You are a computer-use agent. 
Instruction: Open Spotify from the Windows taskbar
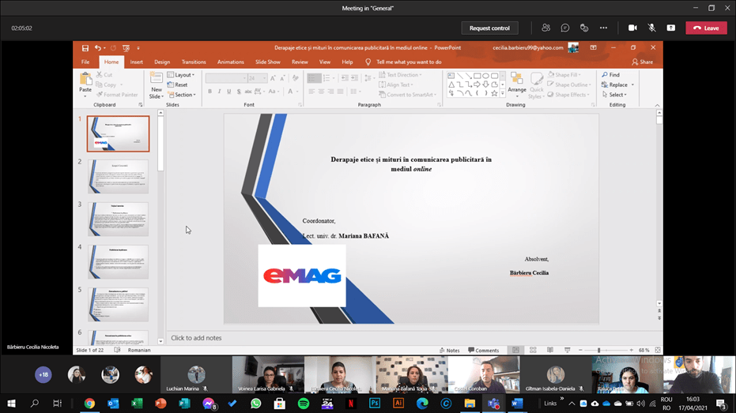point(304,404)
